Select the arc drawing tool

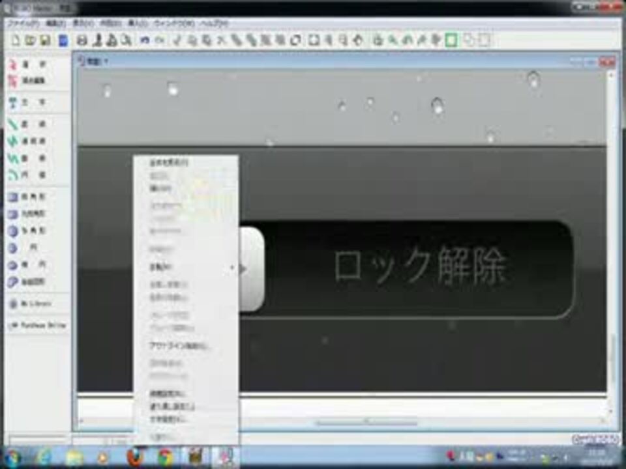[x=27, y=175]
